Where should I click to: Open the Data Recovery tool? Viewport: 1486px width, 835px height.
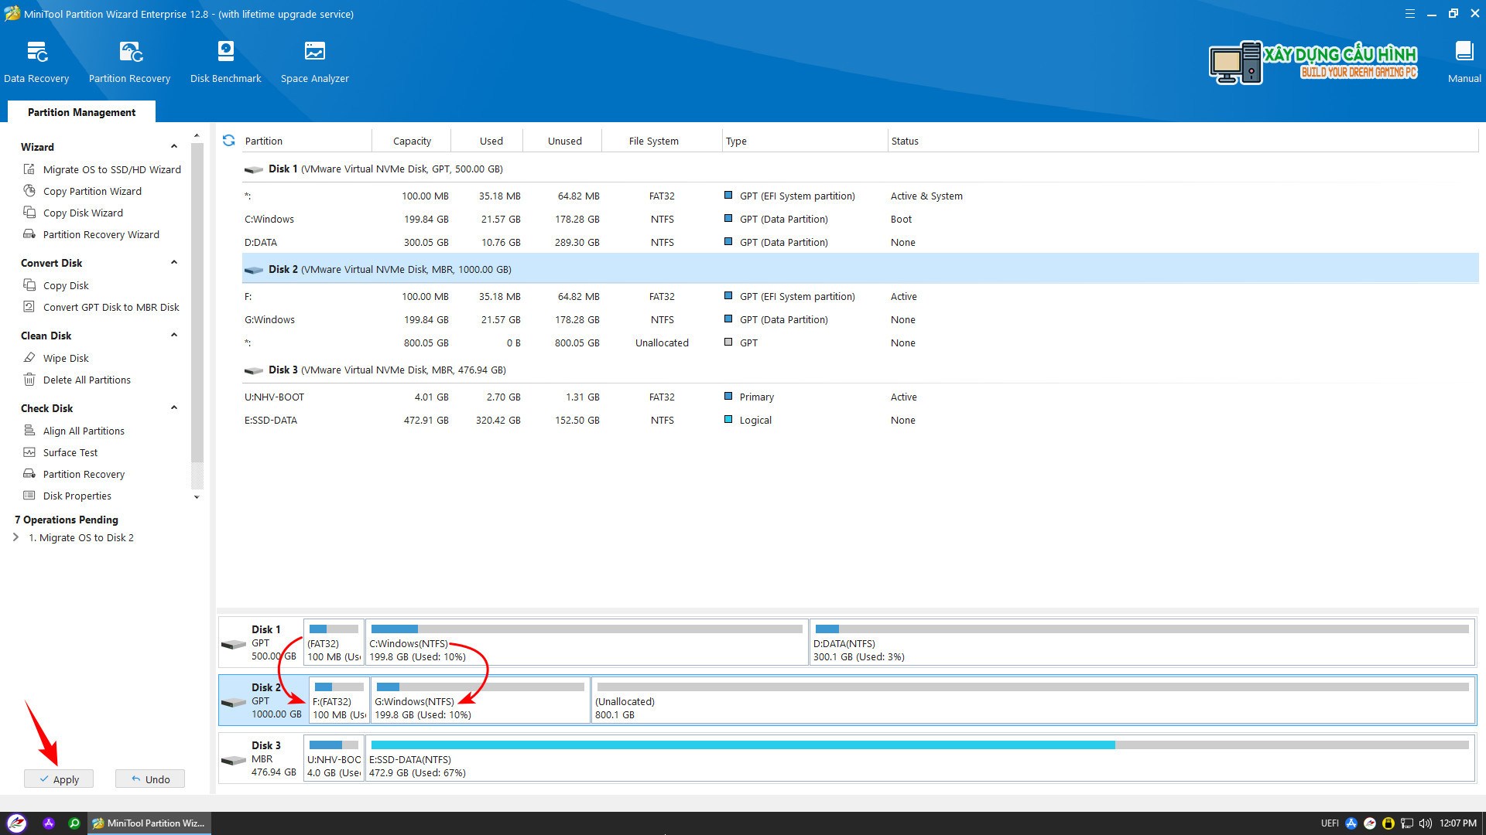click(x=36, y=62)
